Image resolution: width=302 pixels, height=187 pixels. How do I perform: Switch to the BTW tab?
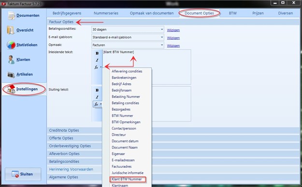233,13
